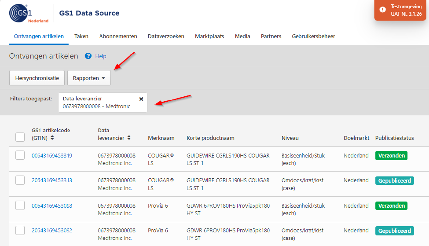Select the checkbox for article 00643169453319

(20, 155)
